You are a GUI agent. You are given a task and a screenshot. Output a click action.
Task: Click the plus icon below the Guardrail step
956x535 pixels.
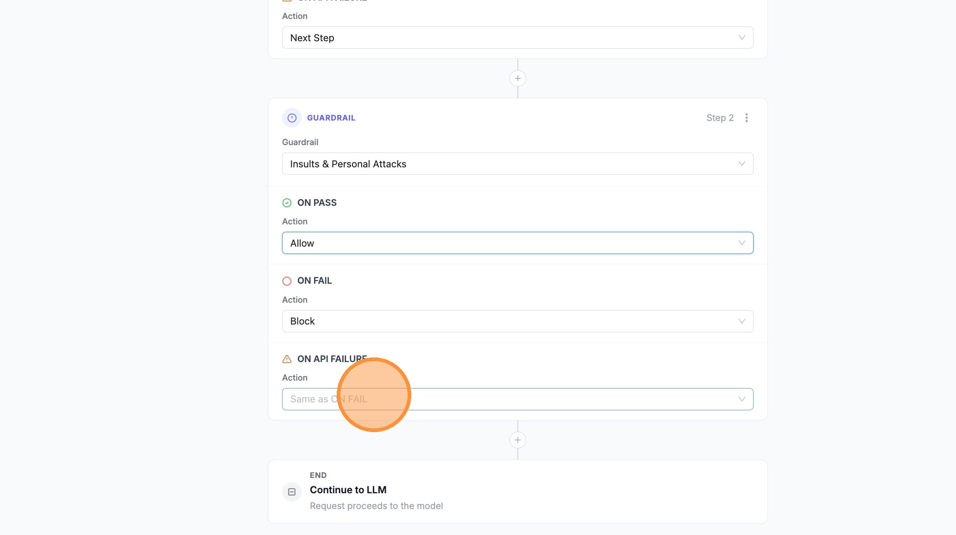coord(517,439)
